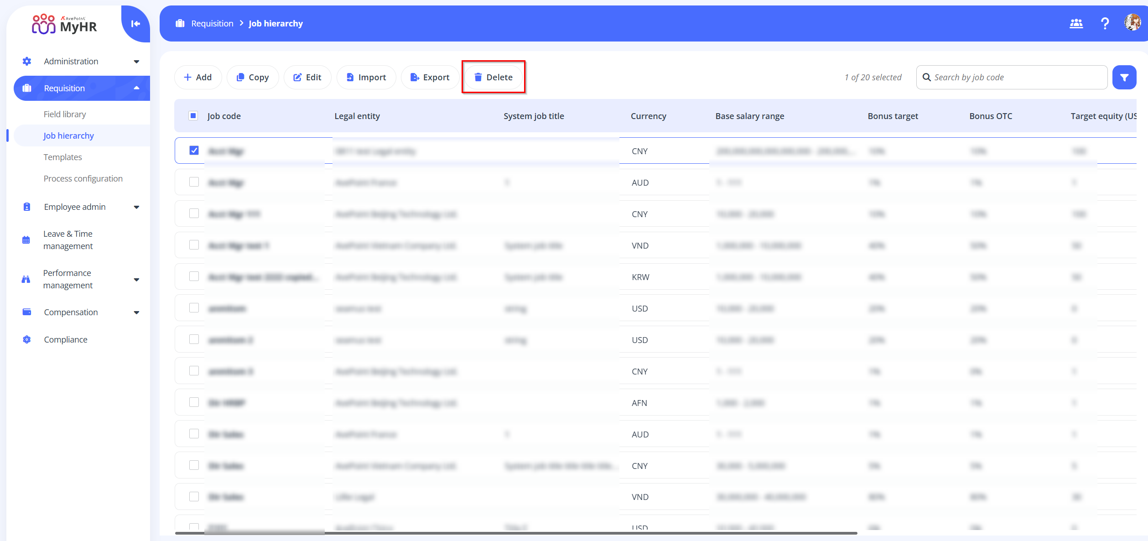
Task: Click the Employee admin badge icon
Action: (x=27, y=207)
